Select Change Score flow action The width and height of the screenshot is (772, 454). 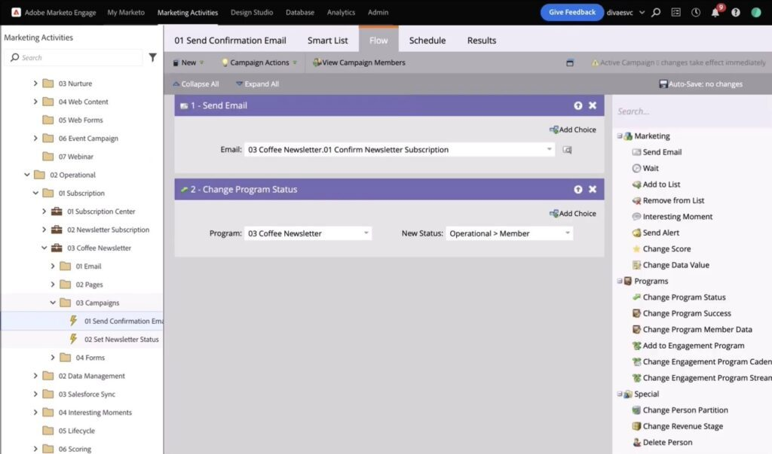(x=661, y=249)
